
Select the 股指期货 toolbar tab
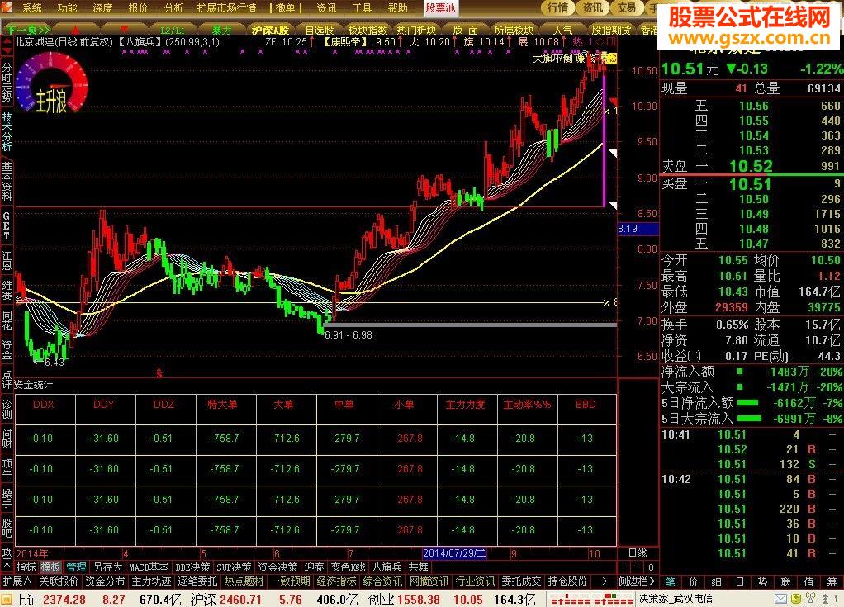pos(611,30)
